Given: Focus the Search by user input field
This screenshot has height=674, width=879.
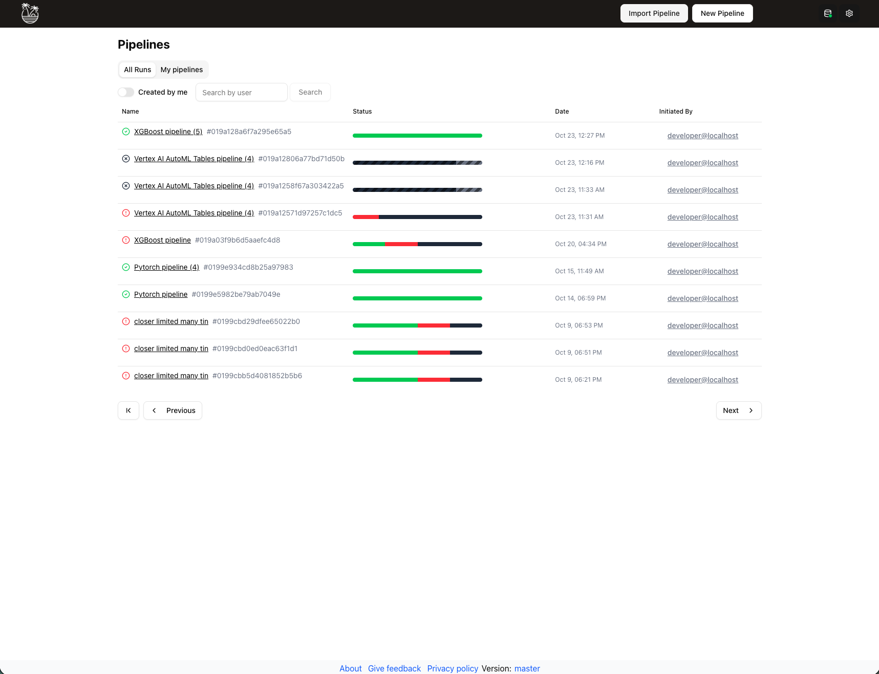Looking at the screenshot, I should (241, 92).
